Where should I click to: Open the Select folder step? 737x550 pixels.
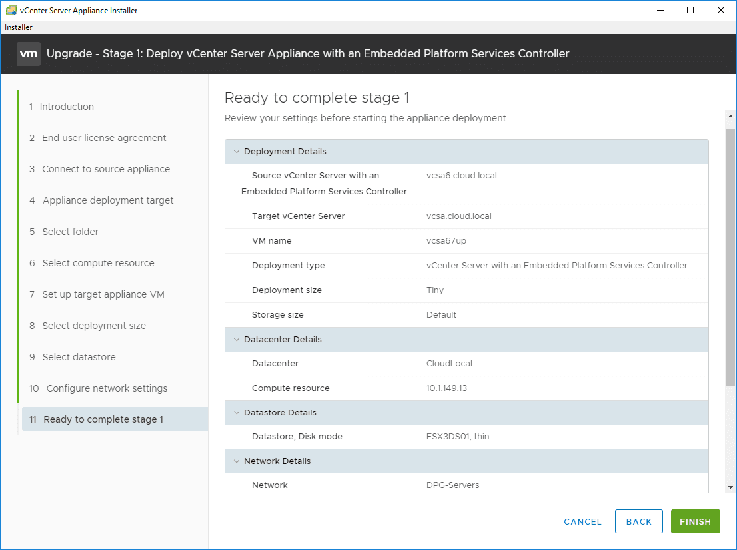(70, 232)
